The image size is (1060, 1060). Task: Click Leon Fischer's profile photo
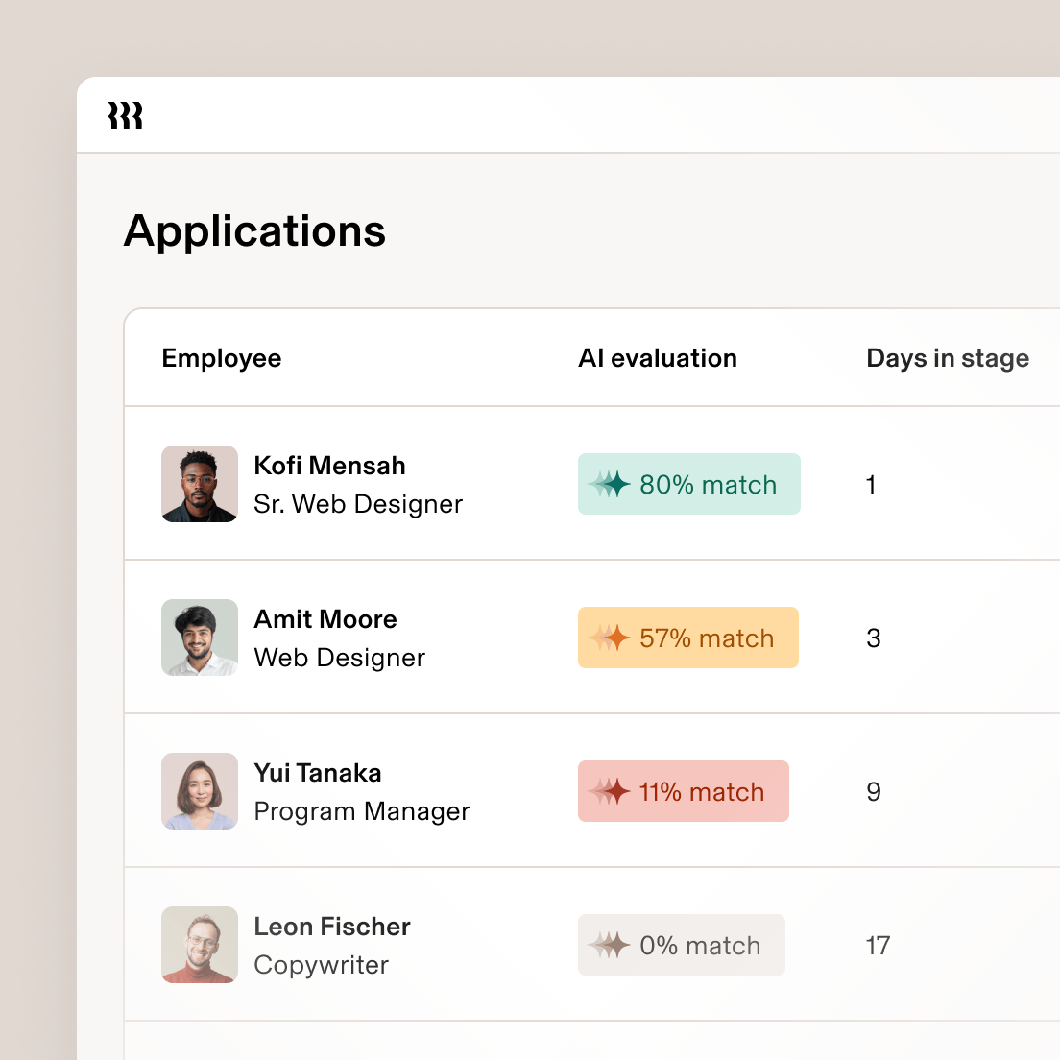click(x=199, y=945)
